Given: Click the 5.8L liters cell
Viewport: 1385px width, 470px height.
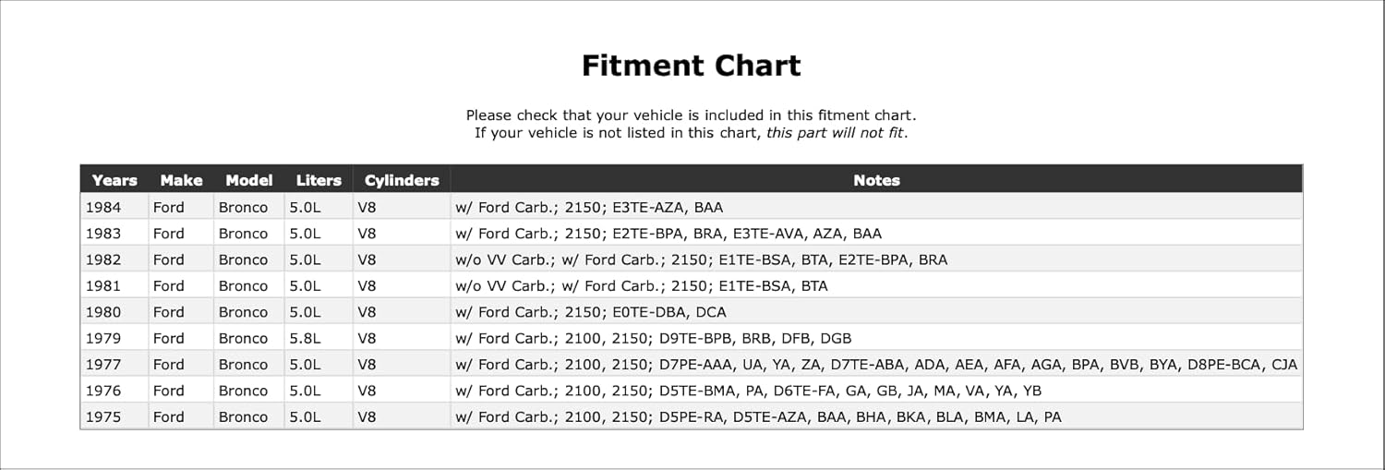Looking at the screenshot, I should coord(305,338).
